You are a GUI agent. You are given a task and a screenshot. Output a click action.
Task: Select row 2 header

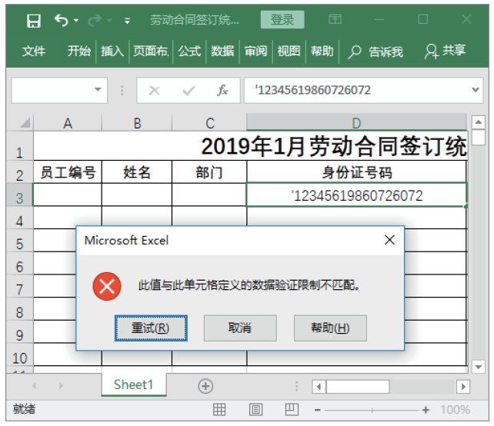[x=19, y=172]
